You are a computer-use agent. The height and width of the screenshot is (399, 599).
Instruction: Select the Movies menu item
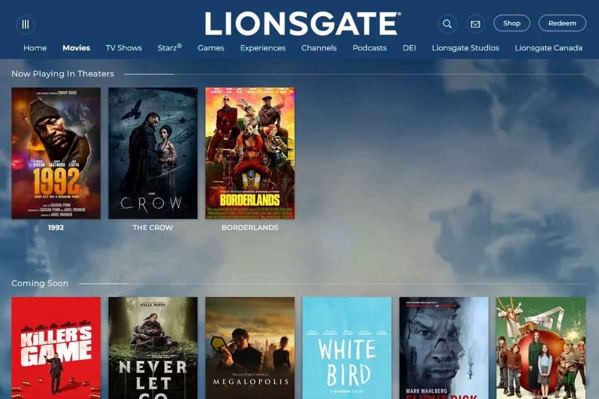[x=76, y=48]
